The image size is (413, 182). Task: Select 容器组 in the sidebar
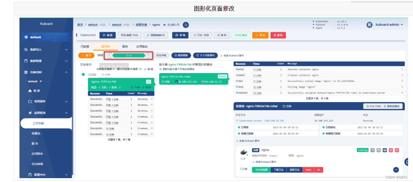35,134
